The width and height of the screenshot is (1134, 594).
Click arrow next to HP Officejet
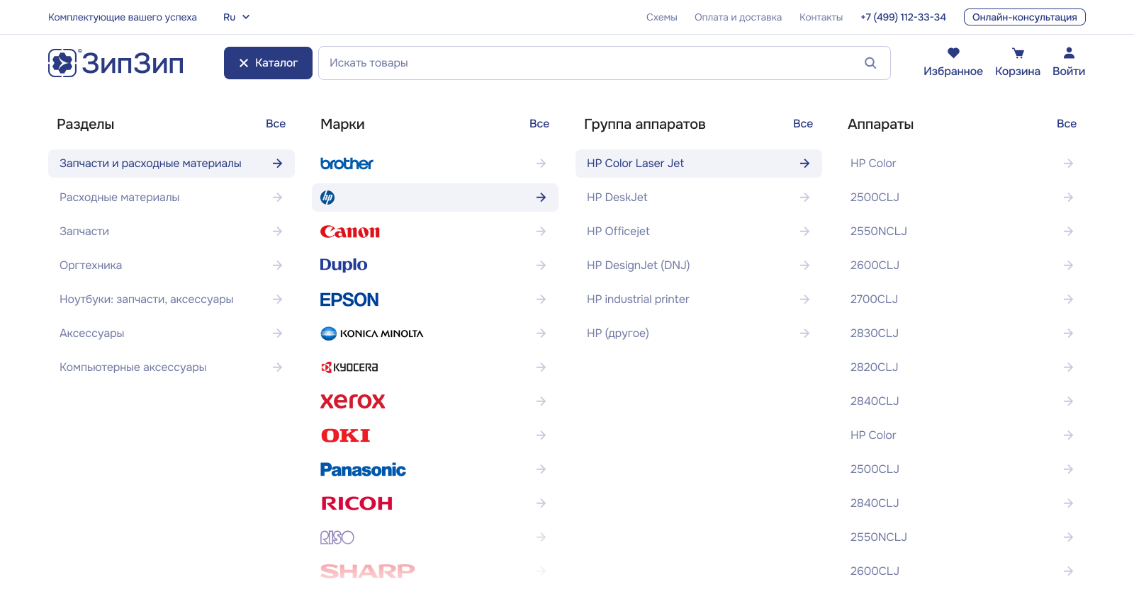804,232
